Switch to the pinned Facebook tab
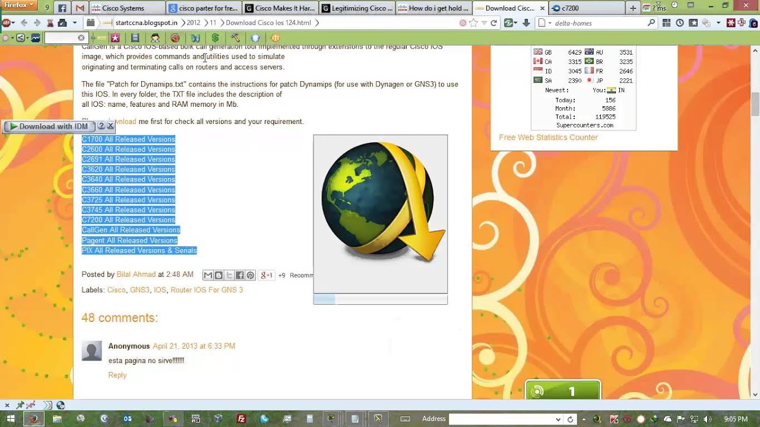The width and height of the screenshot is (760, 427). [x=62, y=8]
